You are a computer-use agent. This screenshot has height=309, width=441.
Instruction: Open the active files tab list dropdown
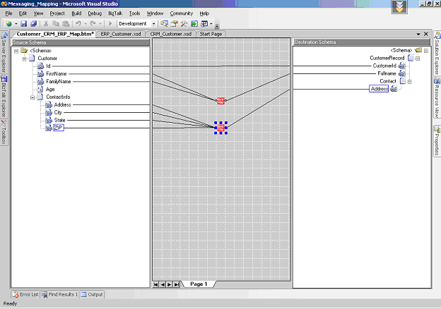tap(418, 34)
